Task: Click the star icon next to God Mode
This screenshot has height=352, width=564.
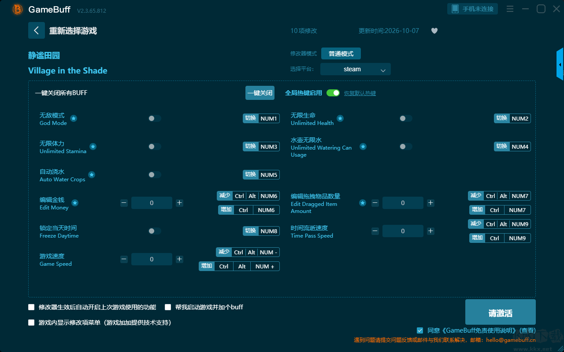Action: pos(74,118)
